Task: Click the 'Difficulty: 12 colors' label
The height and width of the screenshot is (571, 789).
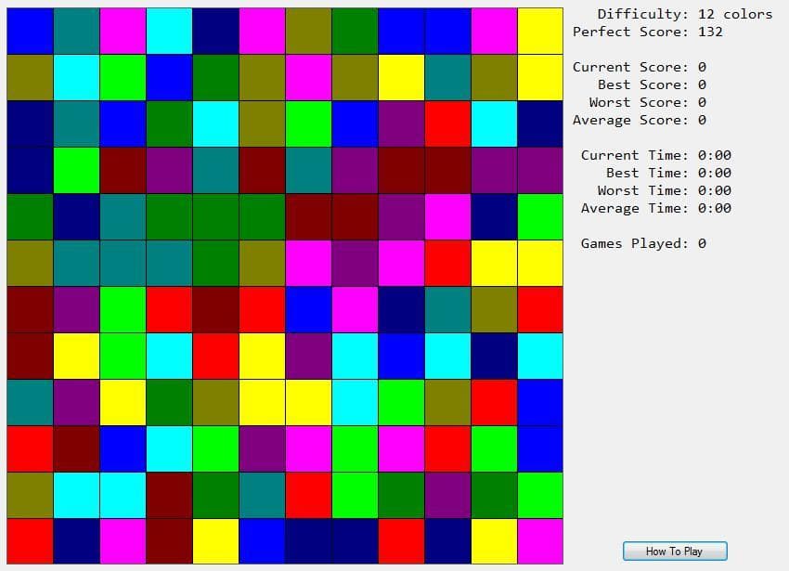Action: pos(685,14)
